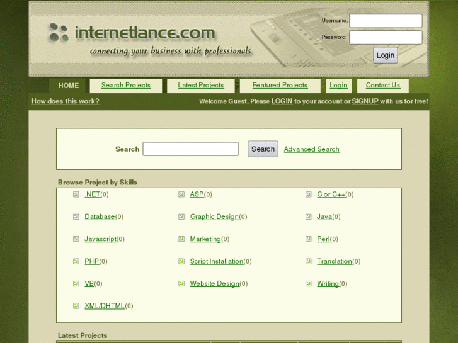
Task: Follow the LOGIN link in welcome message
Action: 282,101
